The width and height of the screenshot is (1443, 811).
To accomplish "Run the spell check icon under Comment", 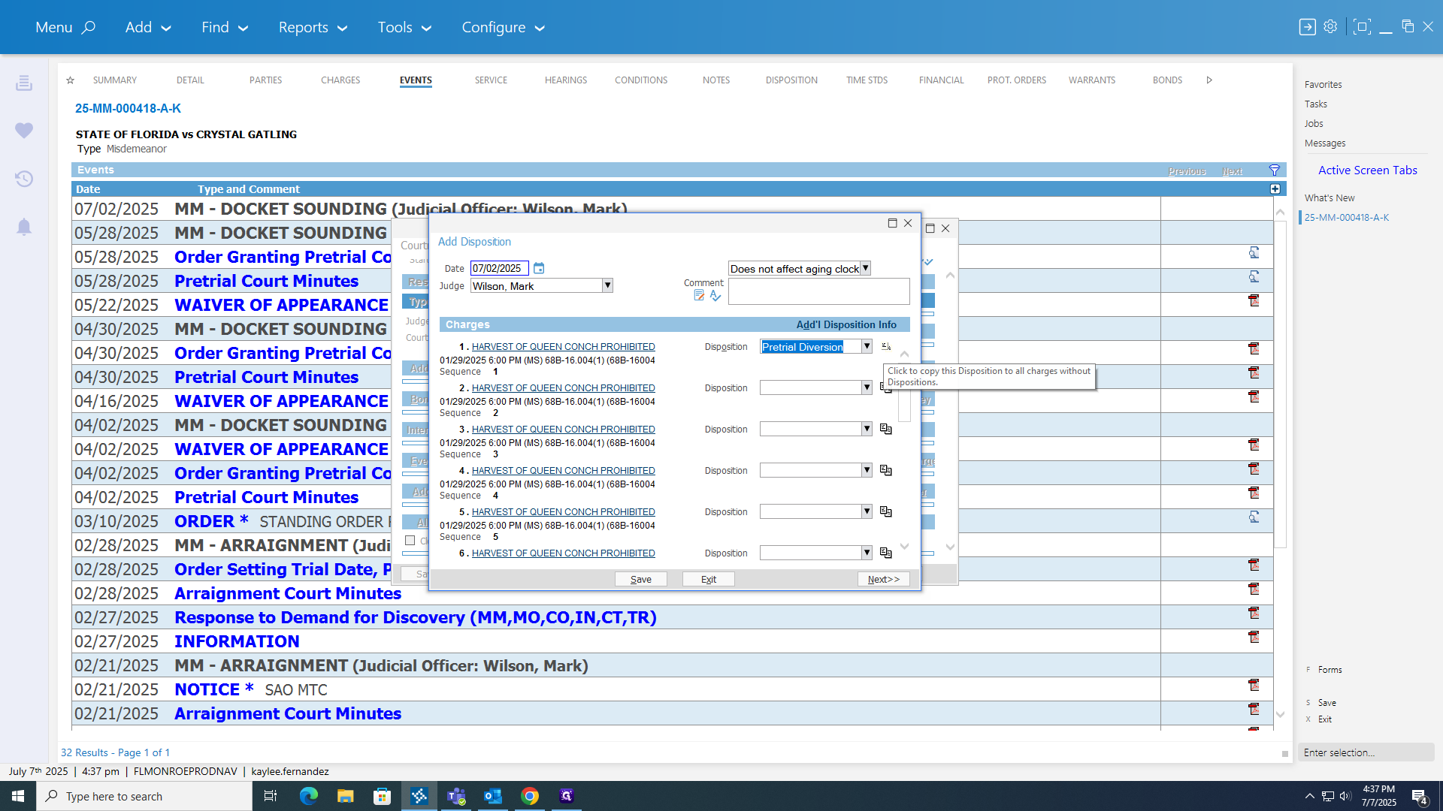I will (x=715, y=296).
